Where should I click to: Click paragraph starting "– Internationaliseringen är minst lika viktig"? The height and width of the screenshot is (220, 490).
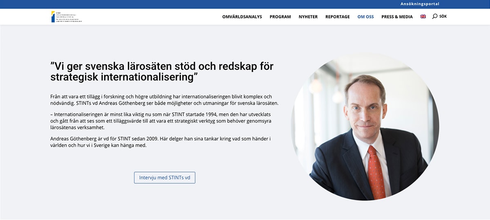click(x=161, y=121)
